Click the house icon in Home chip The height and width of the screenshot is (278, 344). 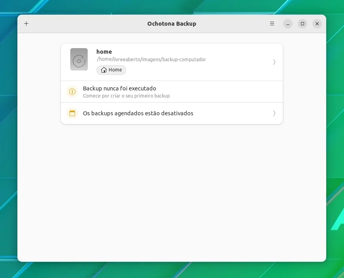pos(104,70)
